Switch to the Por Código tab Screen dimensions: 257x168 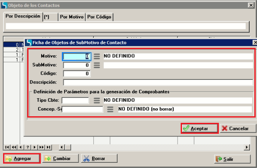(x=99, y=17)
